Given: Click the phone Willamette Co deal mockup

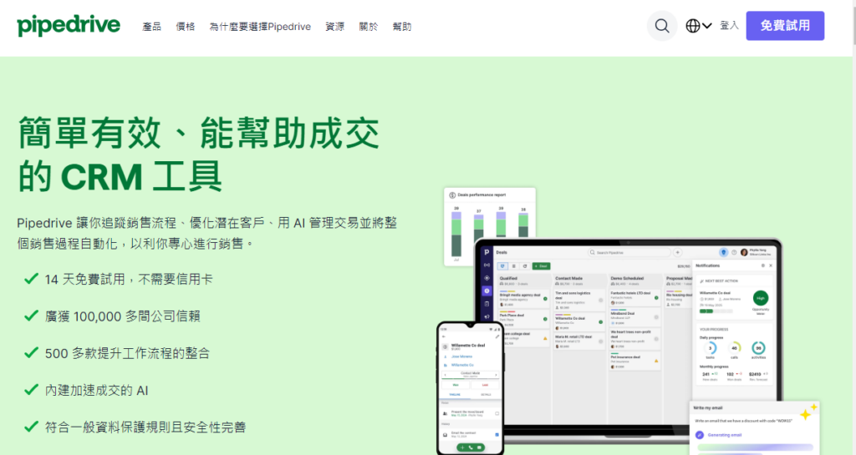Looking at the screenshot, I should 470,388.
